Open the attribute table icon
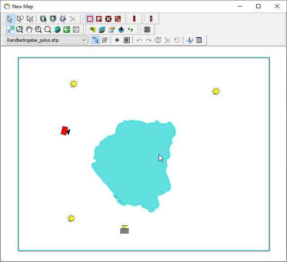The width and height of the screenshot is (287, 262). point(199,40)
